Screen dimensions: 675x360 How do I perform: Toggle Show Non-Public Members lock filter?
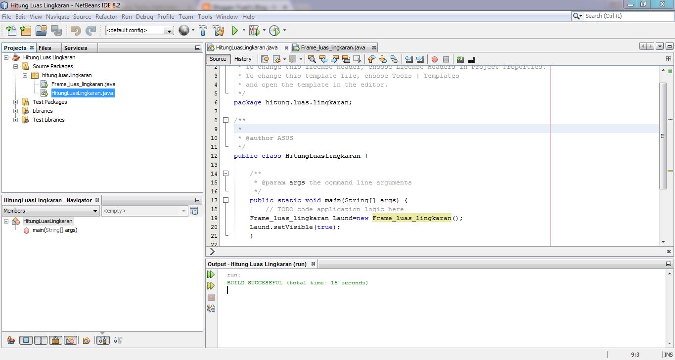click(x=55, y=340)
